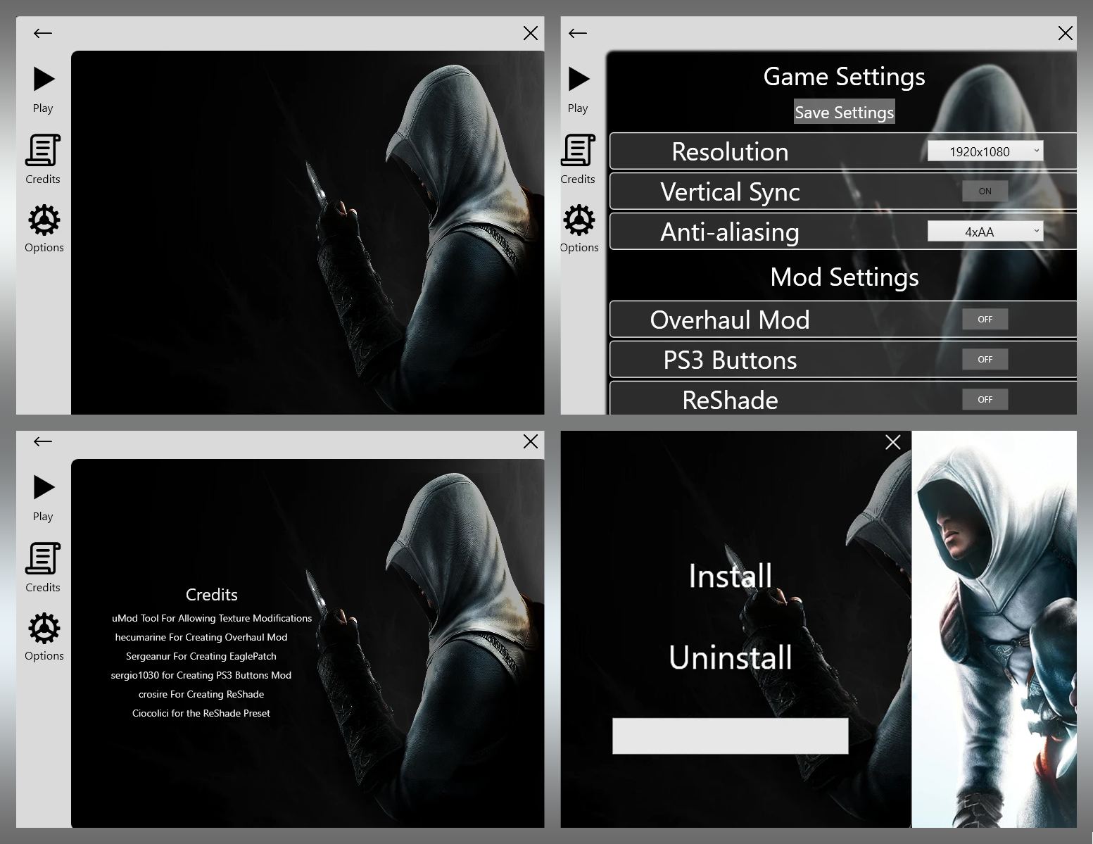Click the "Overhaul Mod" label
The image size is (1093, 844).
coord(730,320)
